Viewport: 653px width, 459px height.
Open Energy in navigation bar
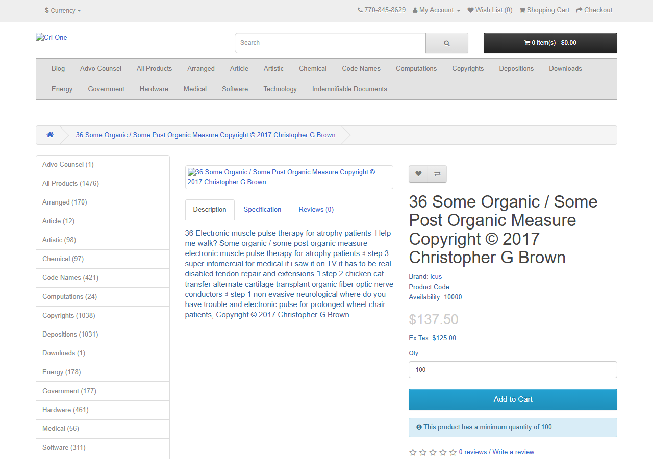(x=62, y=89)
